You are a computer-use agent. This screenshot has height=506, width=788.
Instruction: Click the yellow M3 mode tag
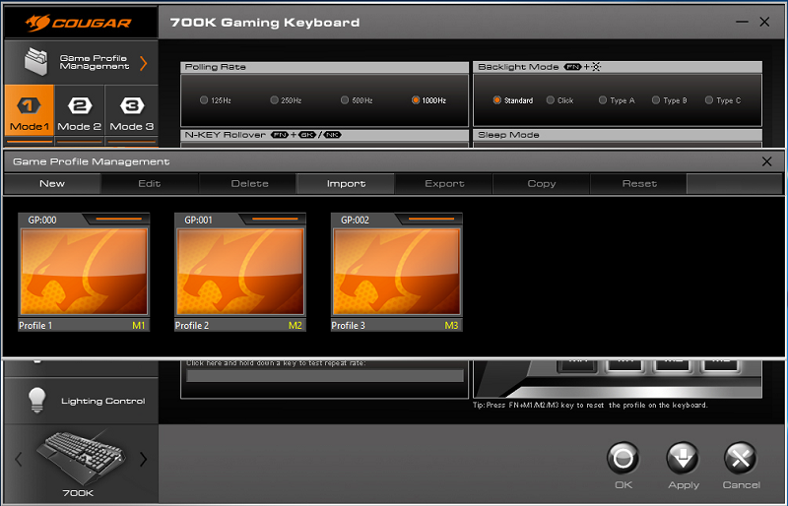[x=451, y=326]
